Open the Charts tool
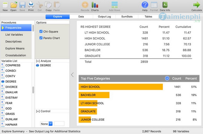Image resolution: width=203 pixels, height=134 pixels. coord(95,5)
